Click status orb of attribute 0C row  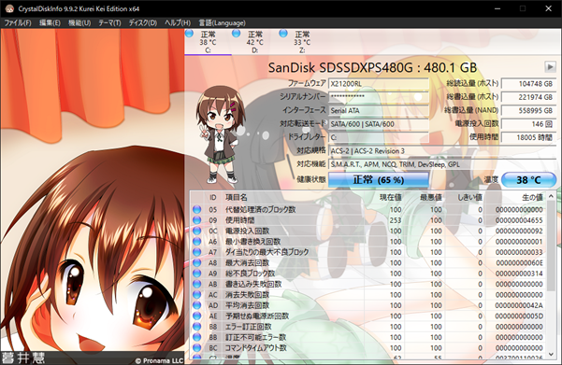196,231
